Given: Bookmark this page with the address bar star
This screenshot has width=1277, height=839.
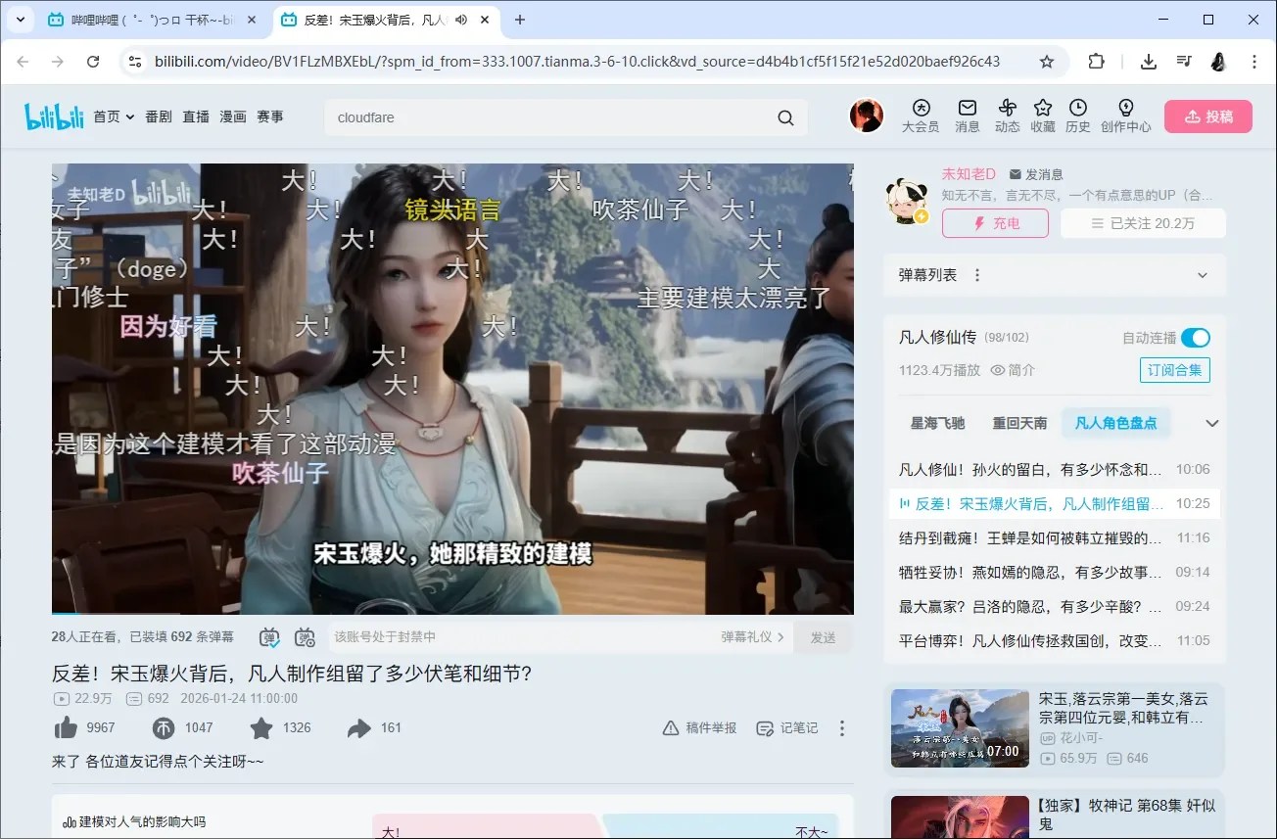Looking at the screenshot, I should (x=1047, y=62).
